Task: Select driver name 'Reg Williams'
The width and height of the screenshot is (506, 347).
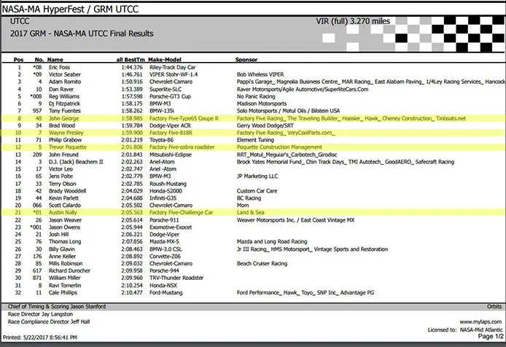Action: [x=64, y=96]
